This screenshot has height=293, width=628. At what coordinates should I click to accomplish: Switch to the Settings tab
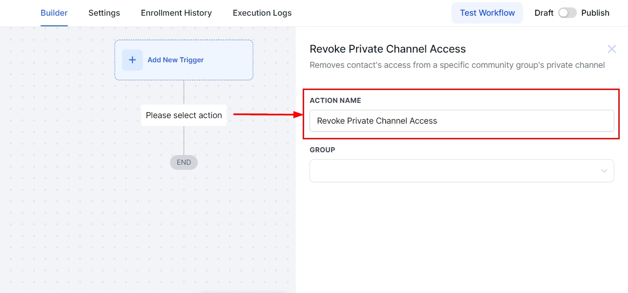pos(104,13)
